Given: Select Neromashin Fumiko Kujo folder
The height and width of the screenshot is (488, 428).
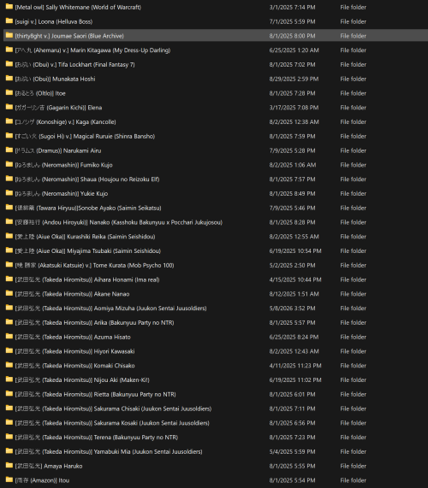Looking at the screenshot, I should (64, 165).
